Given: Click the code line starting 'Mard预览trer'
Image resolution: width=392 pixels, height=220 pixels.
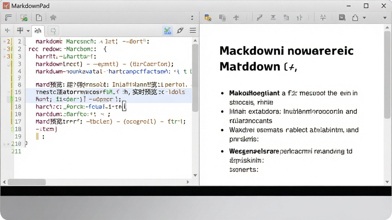Looking at the screenshot, I should pyautogui.click(x=111, y=122).
